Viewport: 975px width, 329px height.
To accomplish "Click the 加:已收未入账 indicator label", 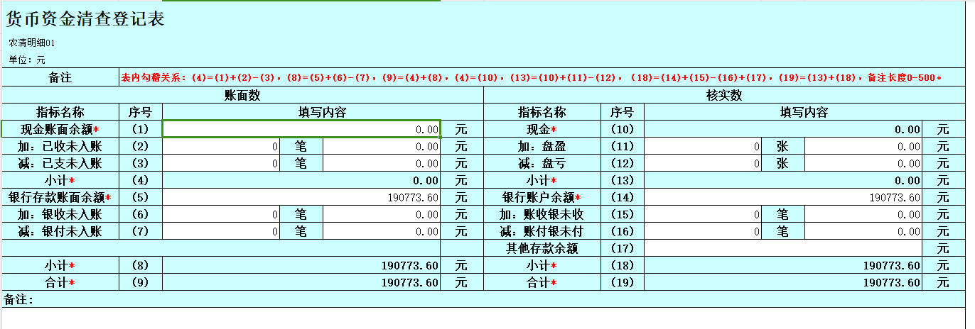I will tap(60, 146).
